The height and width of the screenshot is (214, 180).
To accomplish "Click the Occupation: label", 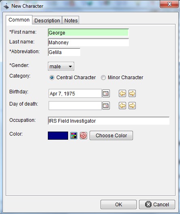I will tap(22, 120).
